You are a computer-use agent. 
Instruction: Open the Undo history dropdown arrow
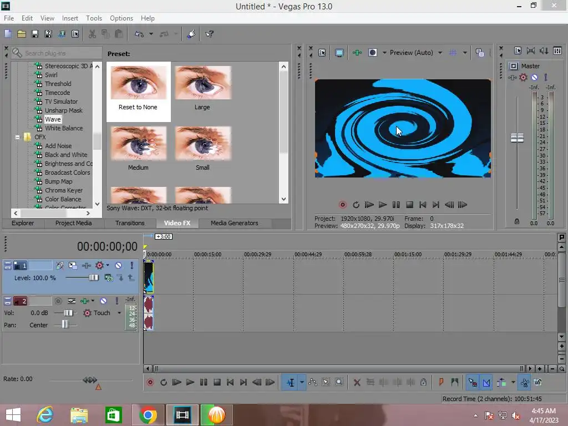(x=151, y=34)
